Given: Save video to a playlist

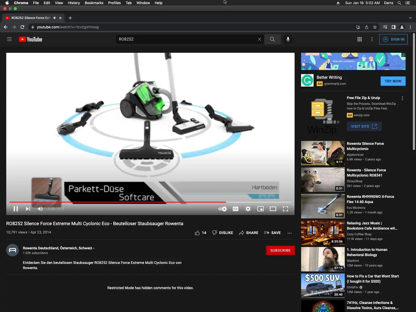Looking at the screenshot, I should [272, 233].
